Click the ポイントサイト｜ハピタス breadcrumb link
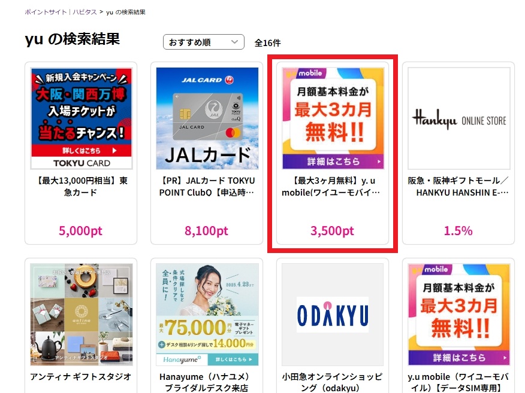The width and height of the screenshot is (525, 393). (61, 12)
